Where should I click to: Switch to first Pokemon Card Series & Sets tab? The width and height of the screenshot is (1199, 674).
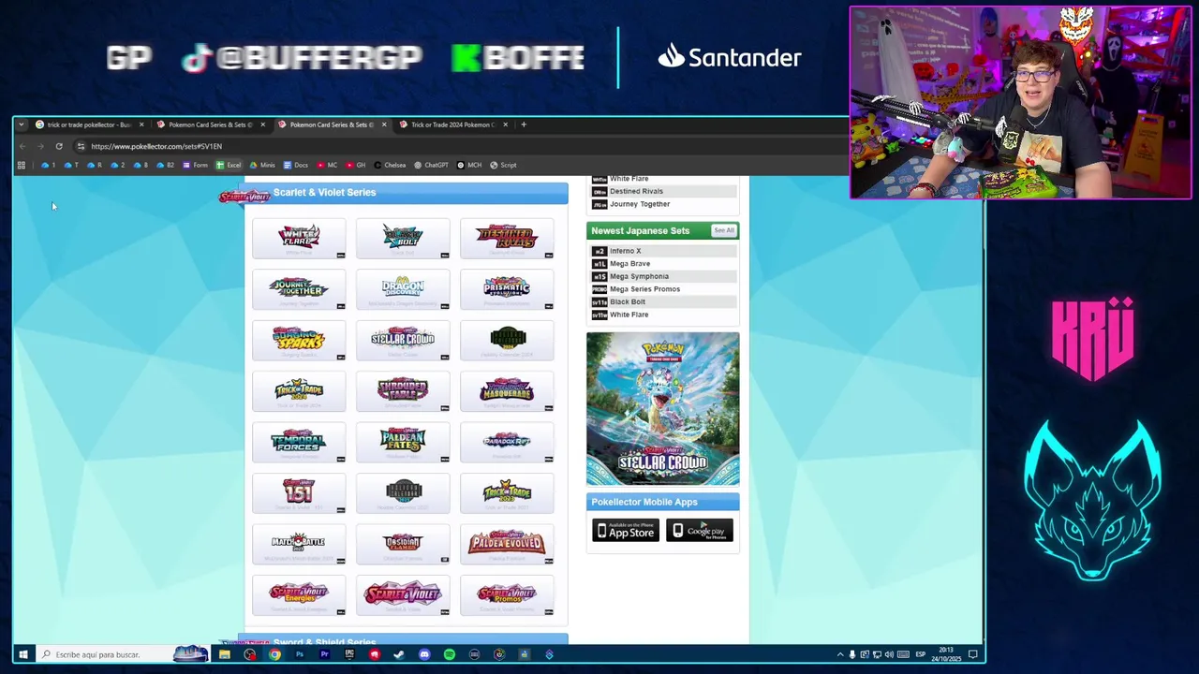[x=210, y=125]
